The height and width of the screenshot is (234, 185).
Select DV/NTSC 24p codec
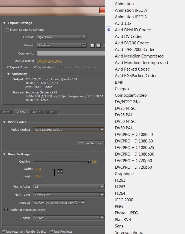pos(127,102)
